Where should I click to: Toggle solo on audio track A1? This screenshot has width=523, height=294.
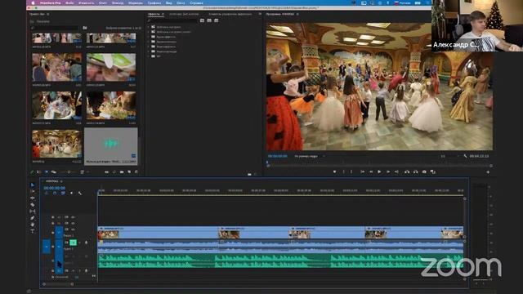[x=79, y=243]
